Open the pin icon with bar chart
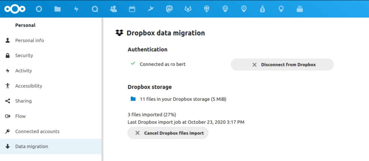 click(x=225, y=9)
